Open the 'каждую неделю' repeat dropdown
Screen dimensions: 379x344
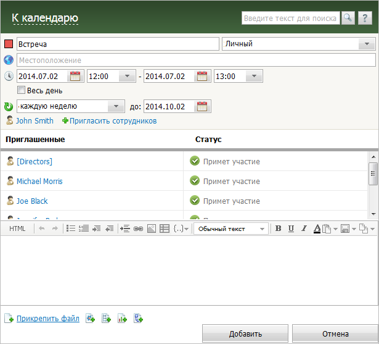(x=116, y=106)
